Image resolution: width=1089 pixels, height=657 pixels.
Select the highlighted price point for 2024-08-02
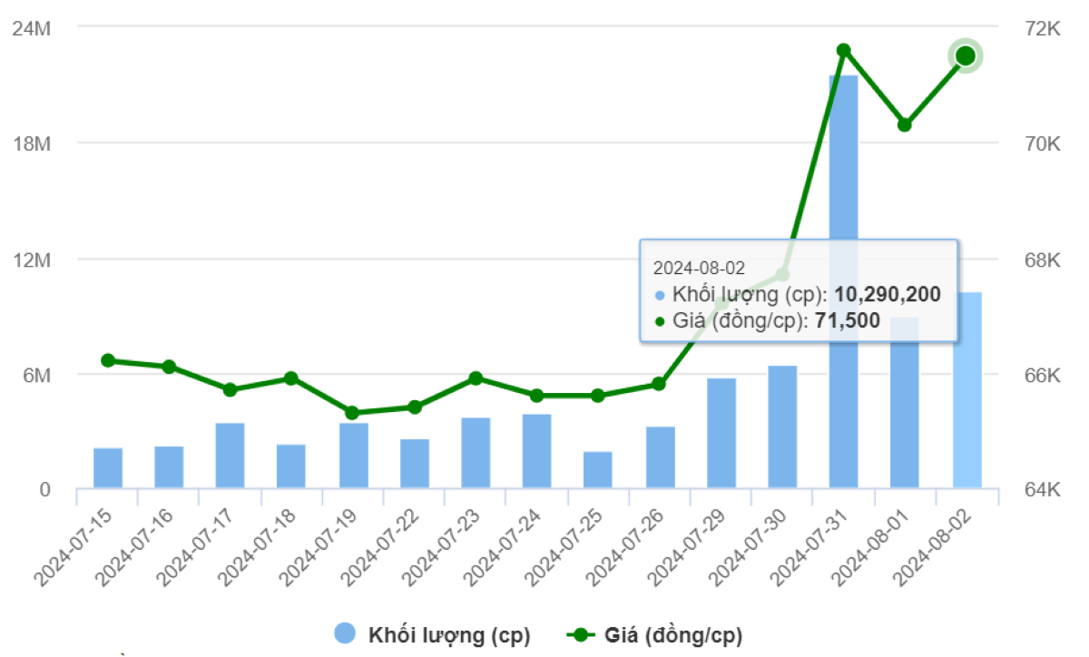[965, 56]
